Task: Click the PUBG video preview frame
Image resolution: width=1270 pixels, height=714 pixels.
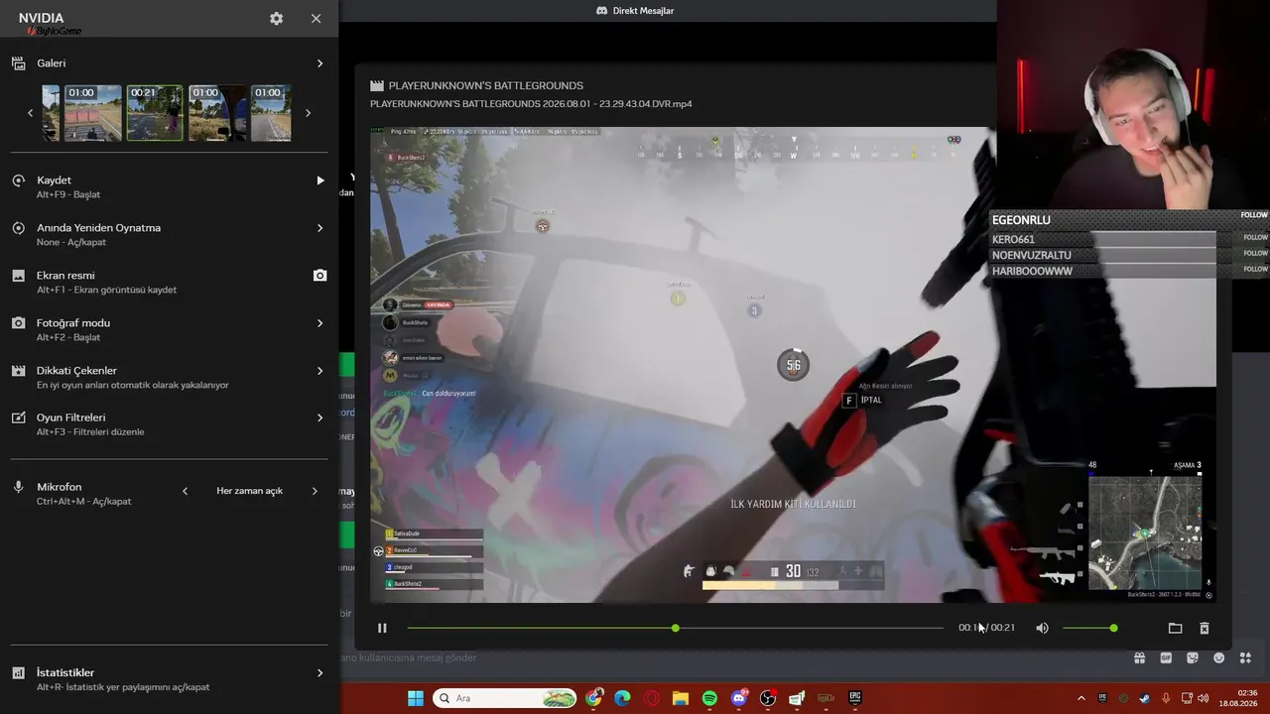Action: tap(793, 364)
